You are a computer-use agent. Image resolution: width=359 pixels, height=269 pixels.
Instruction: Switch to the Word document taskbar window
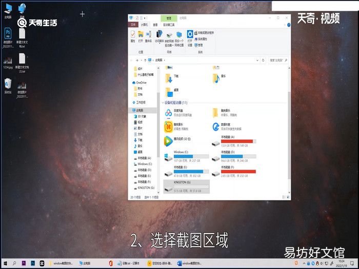190,263
